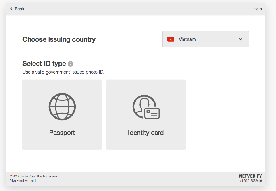Open the Privacy policy link
This screenshot has width=276, height=191.
coord(18,181)
